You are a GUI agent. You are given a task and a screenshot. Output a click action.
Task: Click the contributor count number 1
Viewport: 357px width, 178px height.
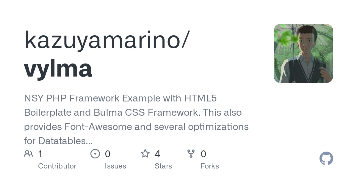40,154
